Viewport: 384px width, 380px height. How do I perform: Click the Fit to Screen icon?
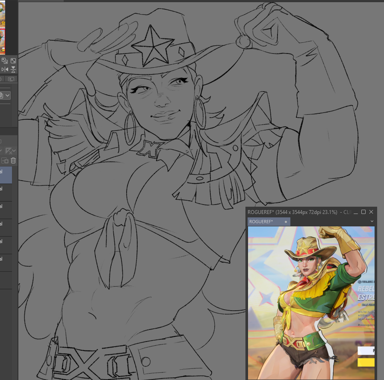click(13, 60)
